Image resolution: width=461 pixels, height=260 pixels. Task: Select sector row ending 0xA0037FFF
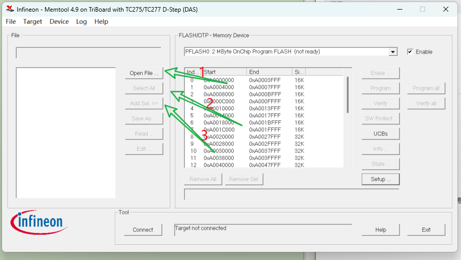[x=264, y=151]
